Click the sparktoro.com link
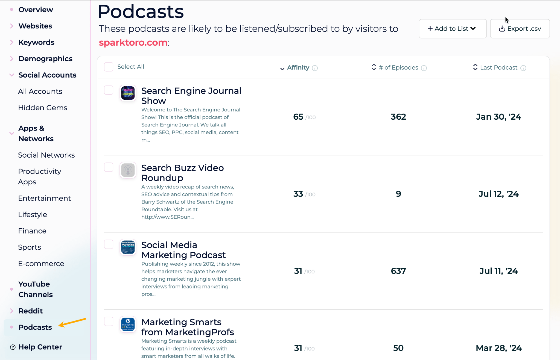 (x=133, y=43)
